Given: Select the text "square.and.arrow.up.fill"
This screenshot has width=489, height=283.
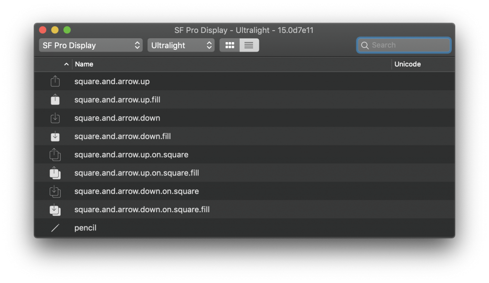Looking at the screenshot, I should pos(117,99).
